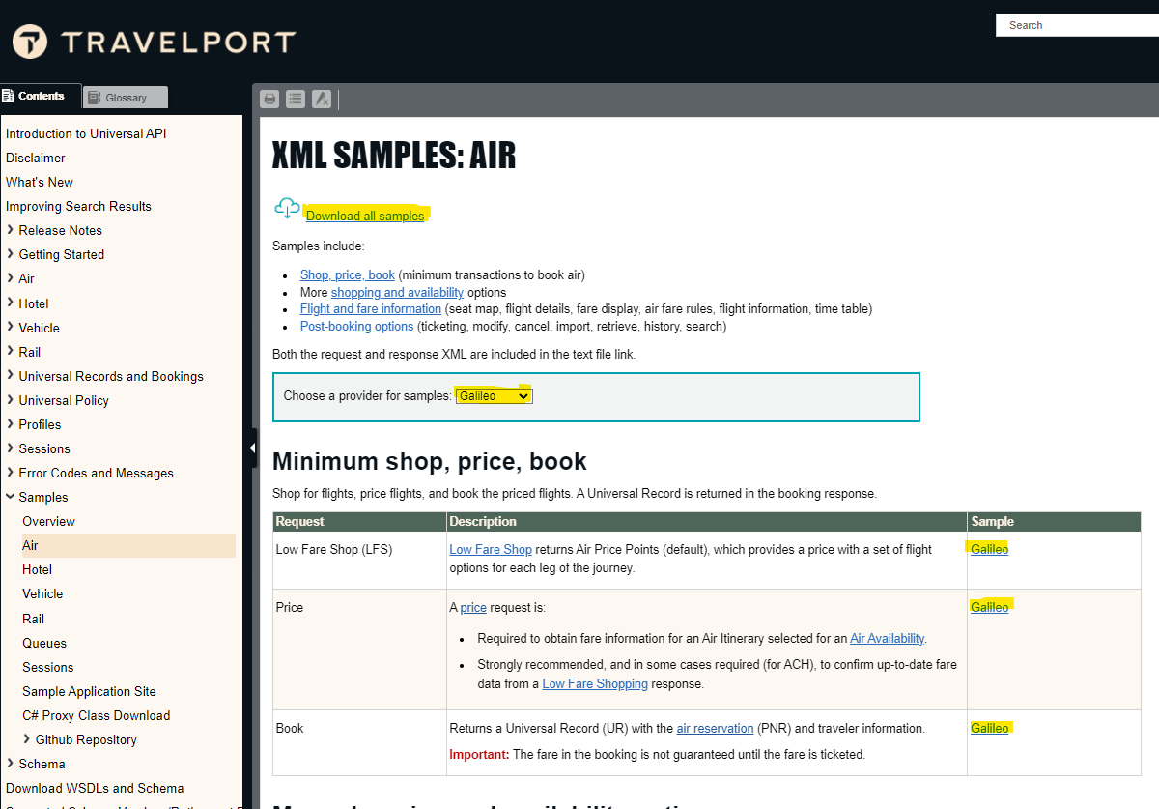Click the cloud download icon beside Download all samples
Screen dimensions: 1159x809
[287, 208]
